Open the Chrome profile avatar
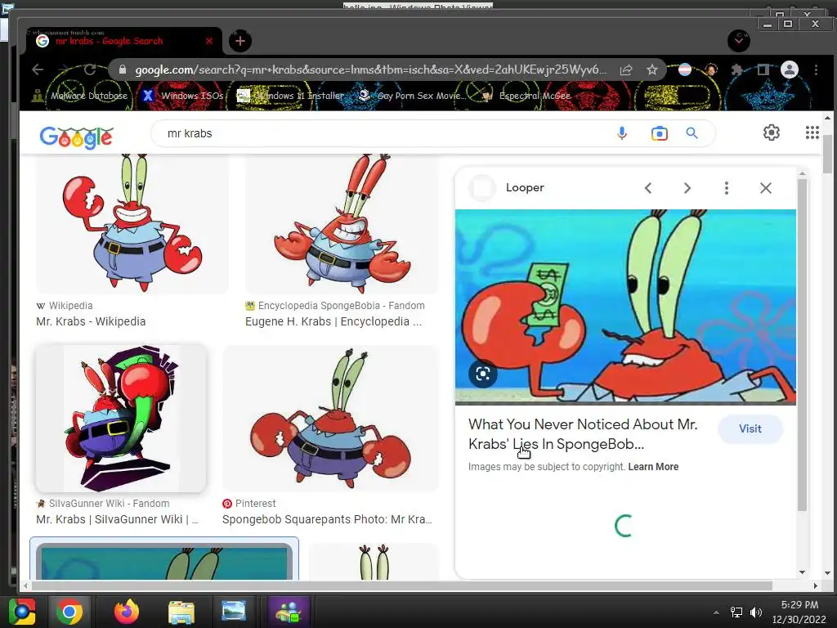This screenshot has width=837, height=628. pos(789,70)
